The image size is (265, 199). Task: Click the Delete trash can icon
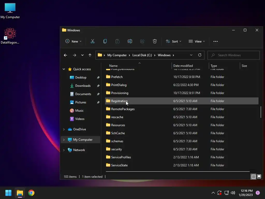click(155, 41)
